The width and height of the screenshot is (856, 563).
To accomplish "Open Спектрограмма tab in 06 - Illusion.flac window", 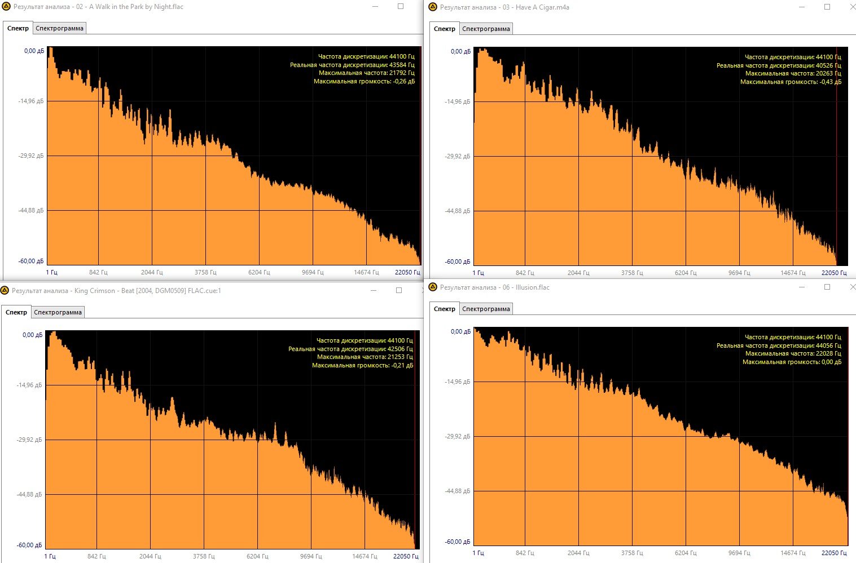I will pyautogui.click(x=486, y=309).
